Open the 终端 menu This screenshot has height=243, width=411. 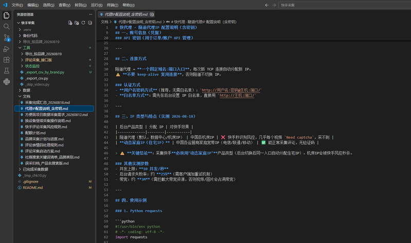113,5
